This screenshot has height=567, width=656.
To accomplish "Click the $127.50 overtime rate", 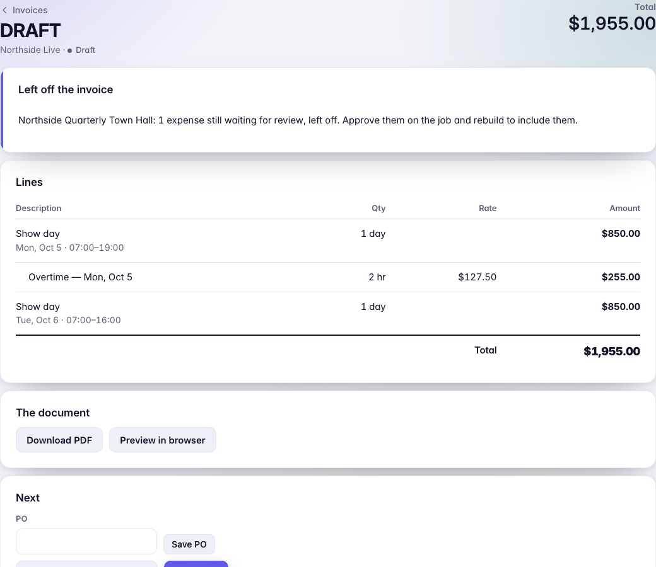I will (x=477, y=277).
